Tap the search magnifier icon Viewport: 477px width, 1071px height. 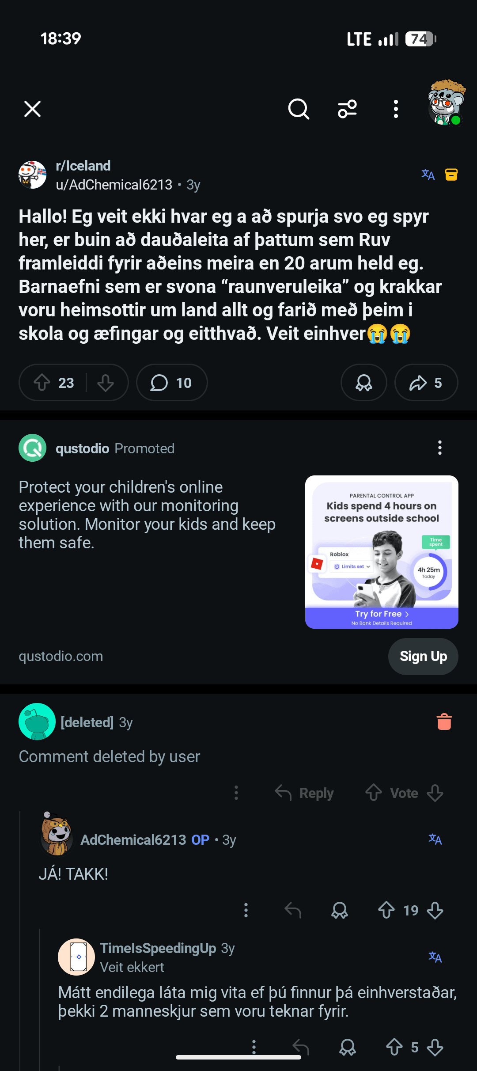click(x=299, y=109)
